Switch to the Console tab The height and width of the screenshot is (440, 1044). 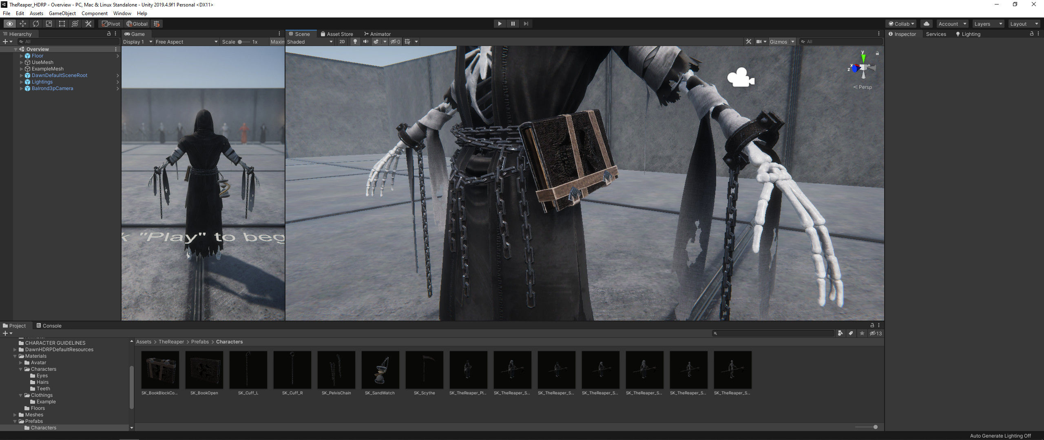click(x=49, y=326)
